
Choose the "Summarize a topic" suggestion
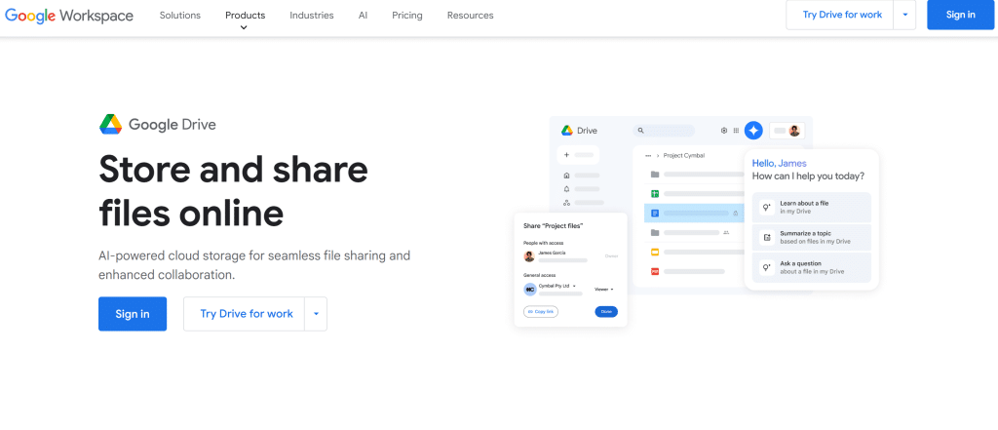(x=812, y=238)
